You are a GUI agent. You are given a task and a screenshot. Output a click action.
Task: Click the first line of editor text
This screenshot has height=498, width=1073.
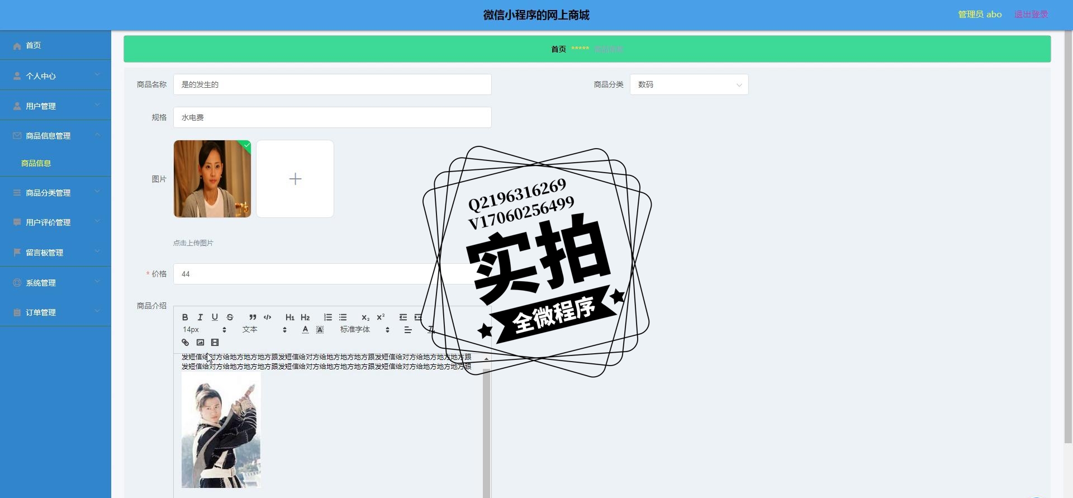tap(326, 357)
